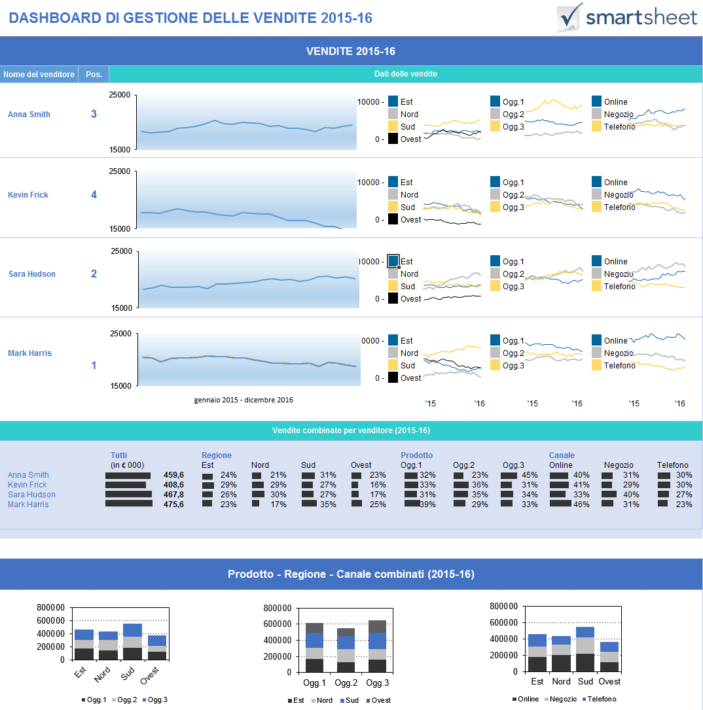Select the Est legend swatch for Sara Hudson
This screenshot has height=710, width=703.
393,261
